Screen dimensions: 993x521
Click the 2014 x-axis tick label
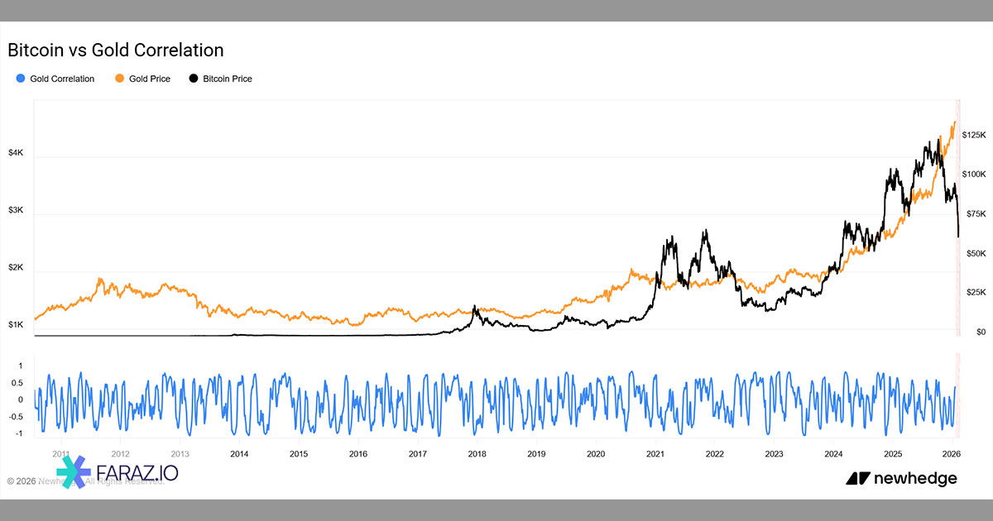click(239, 453)
